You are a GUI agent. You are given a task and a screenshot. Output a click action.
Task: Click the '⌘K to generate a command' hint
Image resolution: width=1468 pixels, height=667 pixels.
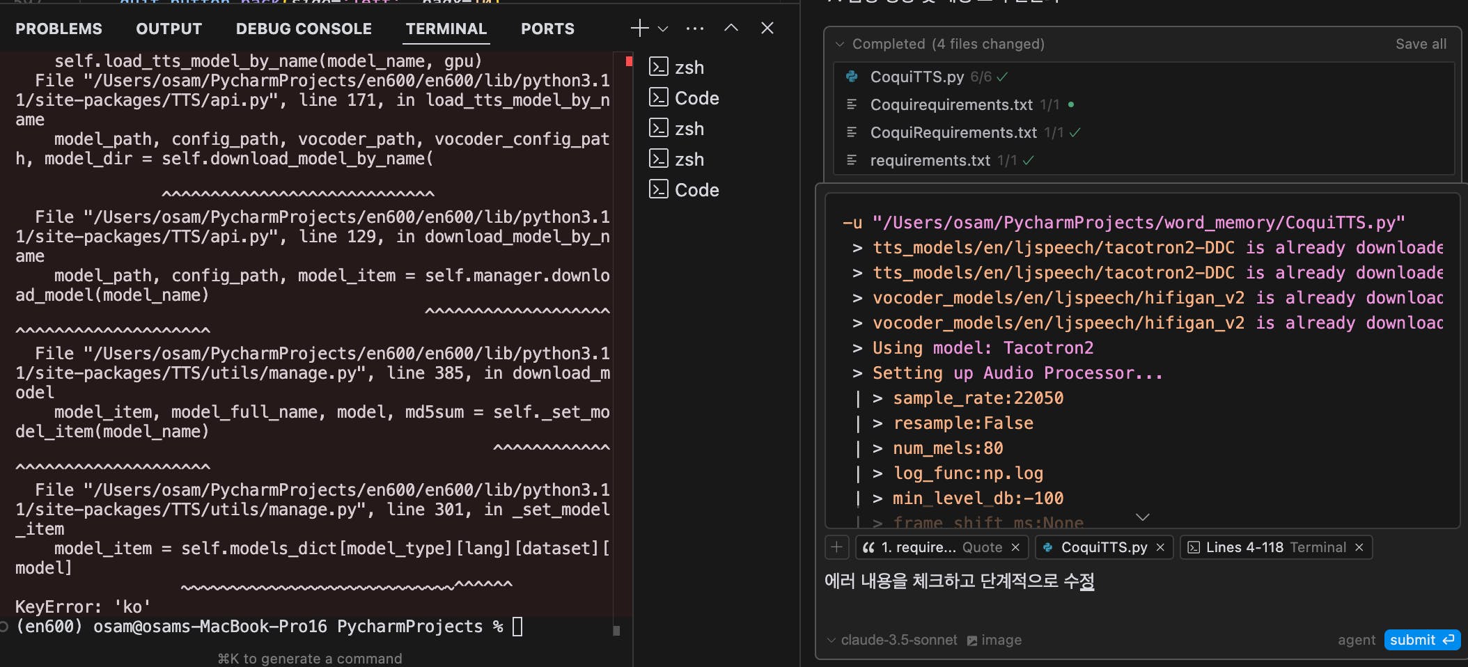point(310,658)
